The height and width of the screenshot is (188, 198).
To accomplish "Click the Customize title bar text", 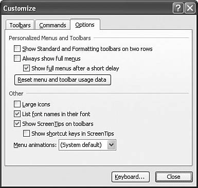I will click(x=20, y=8).
